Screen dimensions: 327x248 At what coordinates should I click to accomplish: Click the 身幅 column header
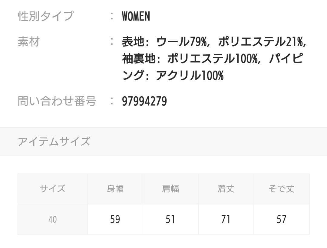pos(115,189)
